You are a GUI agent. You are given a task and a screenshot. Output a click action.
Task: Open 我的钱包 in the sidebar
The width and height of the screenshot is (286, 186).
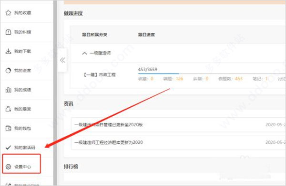(x=22, y=129)
